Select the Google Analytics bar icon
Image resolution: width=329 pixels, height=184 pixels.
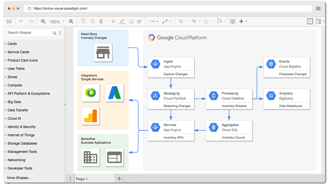91,116
